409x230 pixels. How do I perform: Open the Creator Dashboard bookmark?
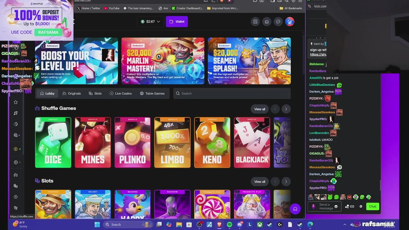click(188, 8)
